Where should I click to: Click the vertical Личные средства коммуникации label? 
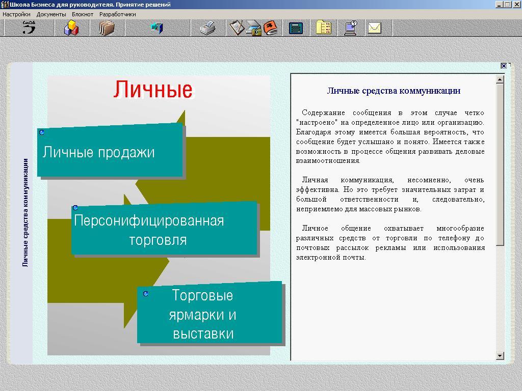tap(25, 212)
